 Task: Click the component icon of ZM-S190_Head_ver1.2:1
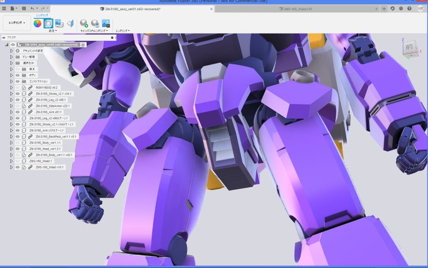24,149
